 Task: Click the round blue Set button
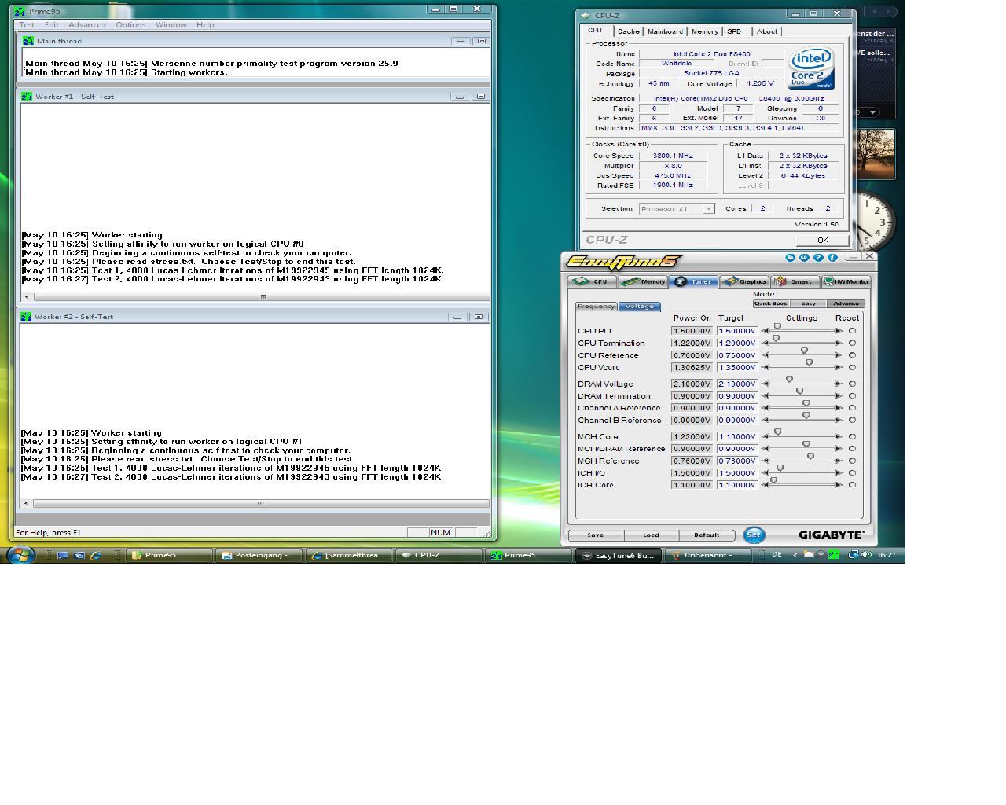(754, 535)
